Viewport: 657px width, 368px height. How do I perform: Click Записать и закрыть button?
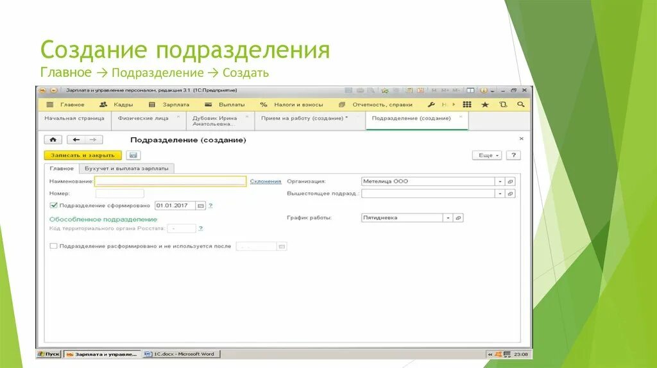[83, 155]
